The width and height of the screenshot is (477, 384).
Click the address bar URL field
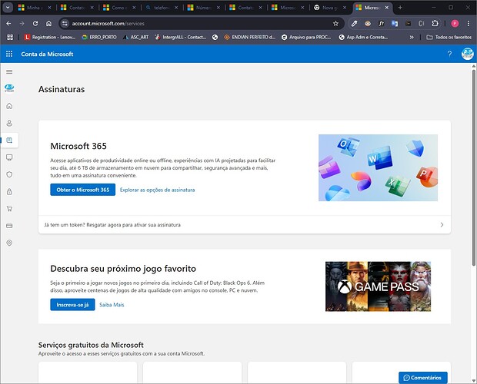pyautogui.click(x=201, y=23)
